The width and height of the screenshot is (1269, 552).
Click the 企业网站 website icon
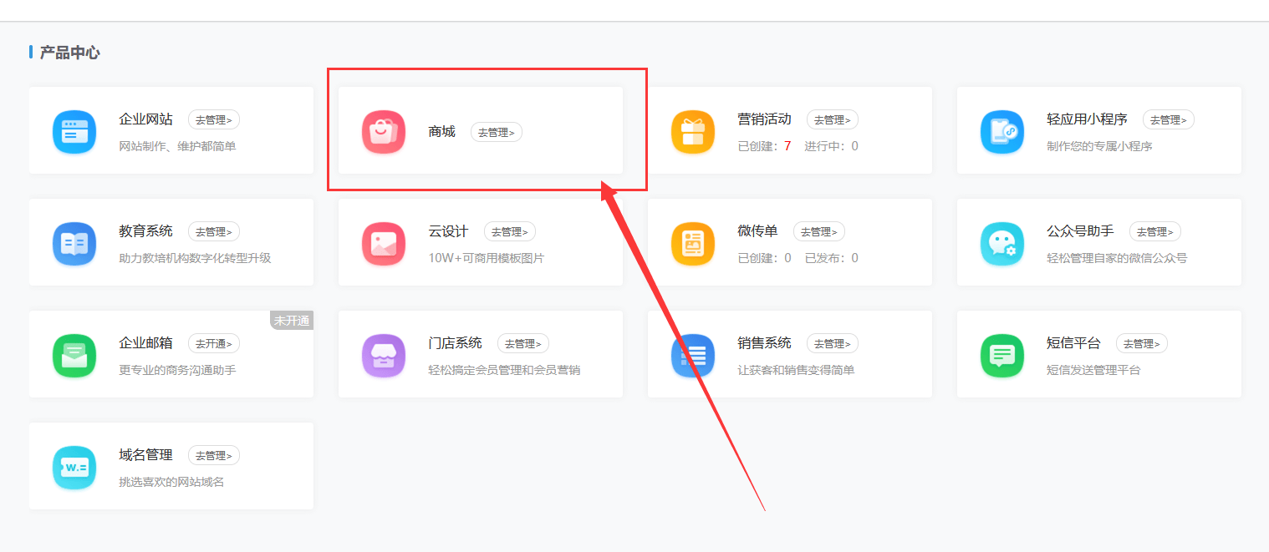click(74, 132)
